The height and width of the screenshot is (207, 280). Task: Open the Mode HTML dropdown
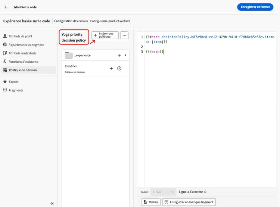[163, 192]
